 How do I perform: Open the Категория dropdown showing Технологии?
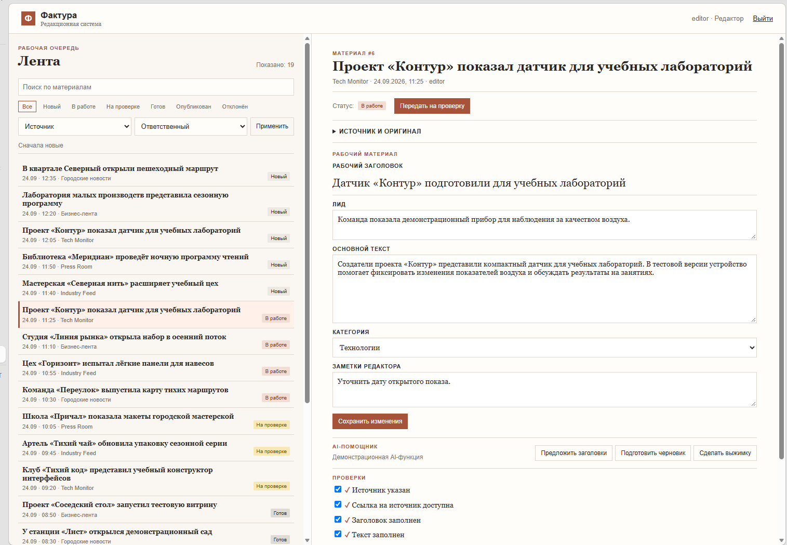click(x=544, y=348)
